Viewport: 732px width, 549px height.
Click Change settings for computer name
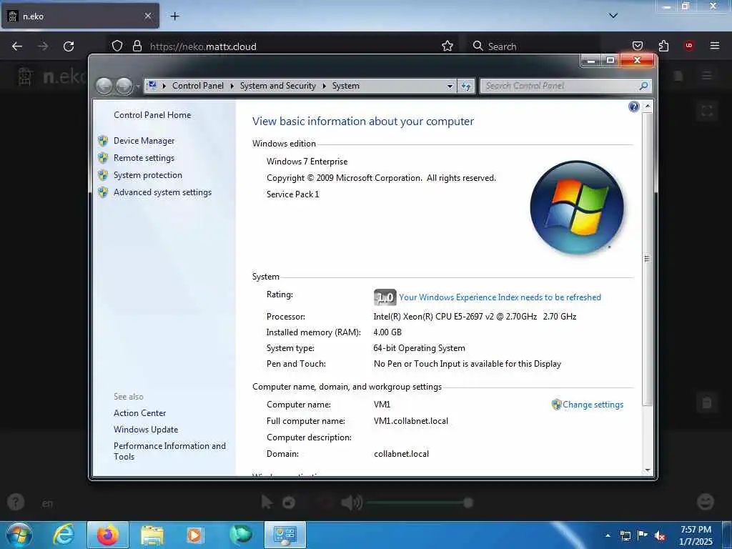pyautogui.click(x=593, y=405)
